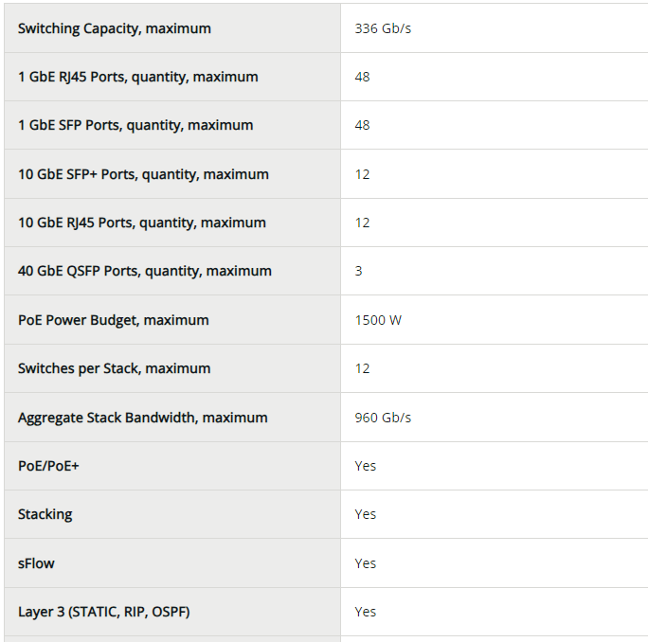This screenshot has height=642, width=648.
Task: Click the PoE/PoE+ row label
Action: [x=48, y=466]
